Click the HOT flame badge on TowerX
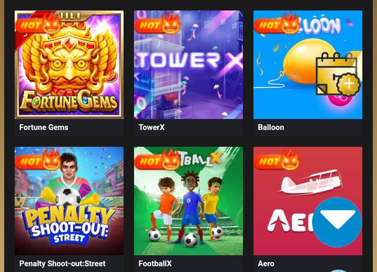Screen dimensions: 377x272 tap(157, 24)
